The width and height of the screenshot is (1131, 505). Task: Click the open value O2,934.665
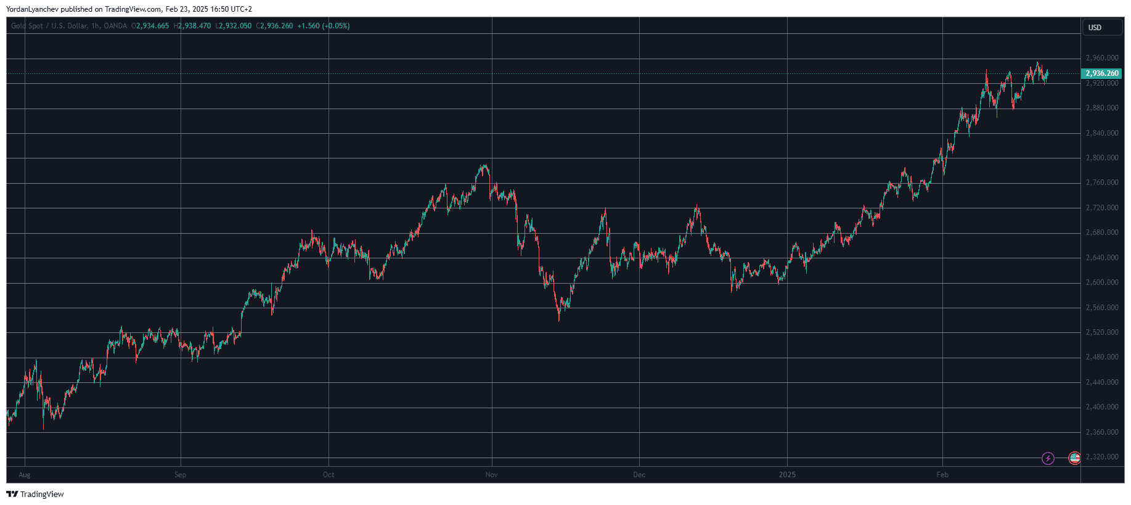tap(150, 26)
